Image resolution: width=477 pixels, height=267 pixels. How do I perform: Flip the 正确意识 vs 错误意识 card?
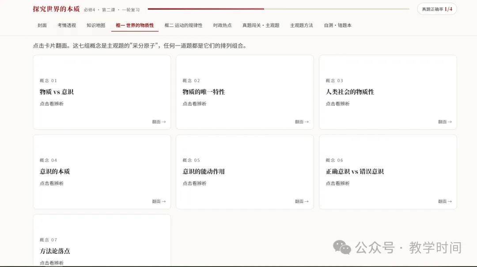pyautogui.click(x=388, y=172)
